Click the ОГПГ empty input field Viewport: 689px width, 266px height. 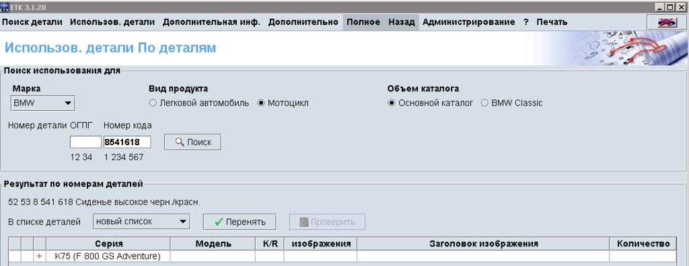[85, 142]
